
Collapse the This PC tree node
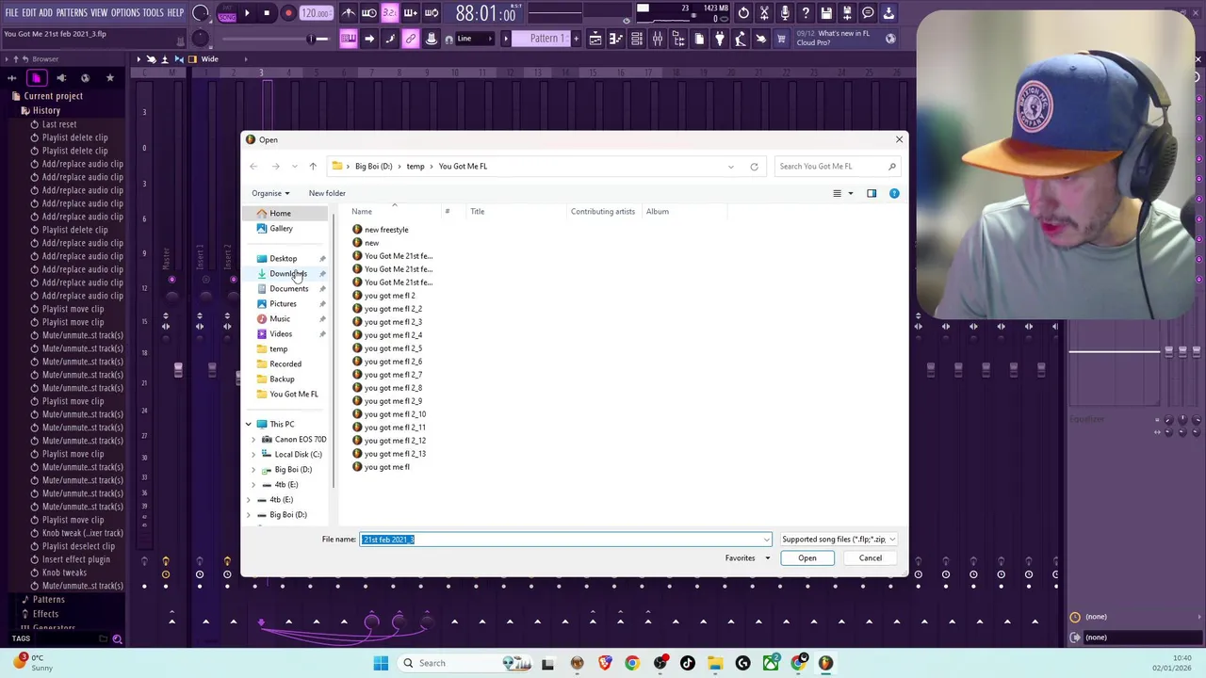coord(249,425)
